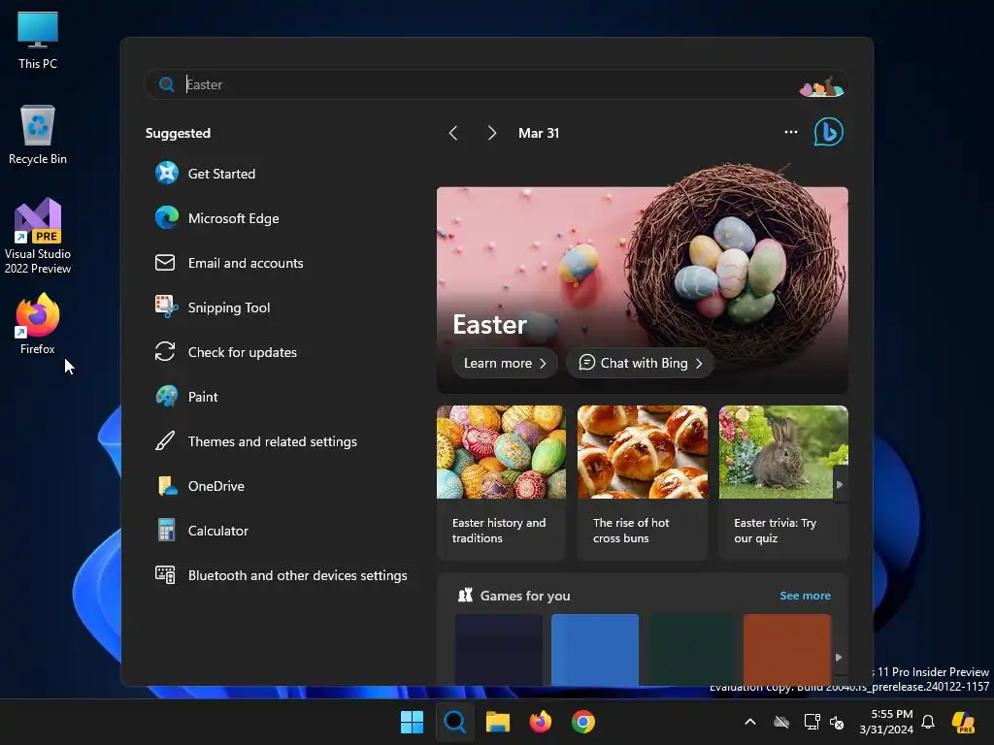994x745 pixels.
Task: Open the Get Started app icon
Action: pyautogui.click(x=167, y=173)
